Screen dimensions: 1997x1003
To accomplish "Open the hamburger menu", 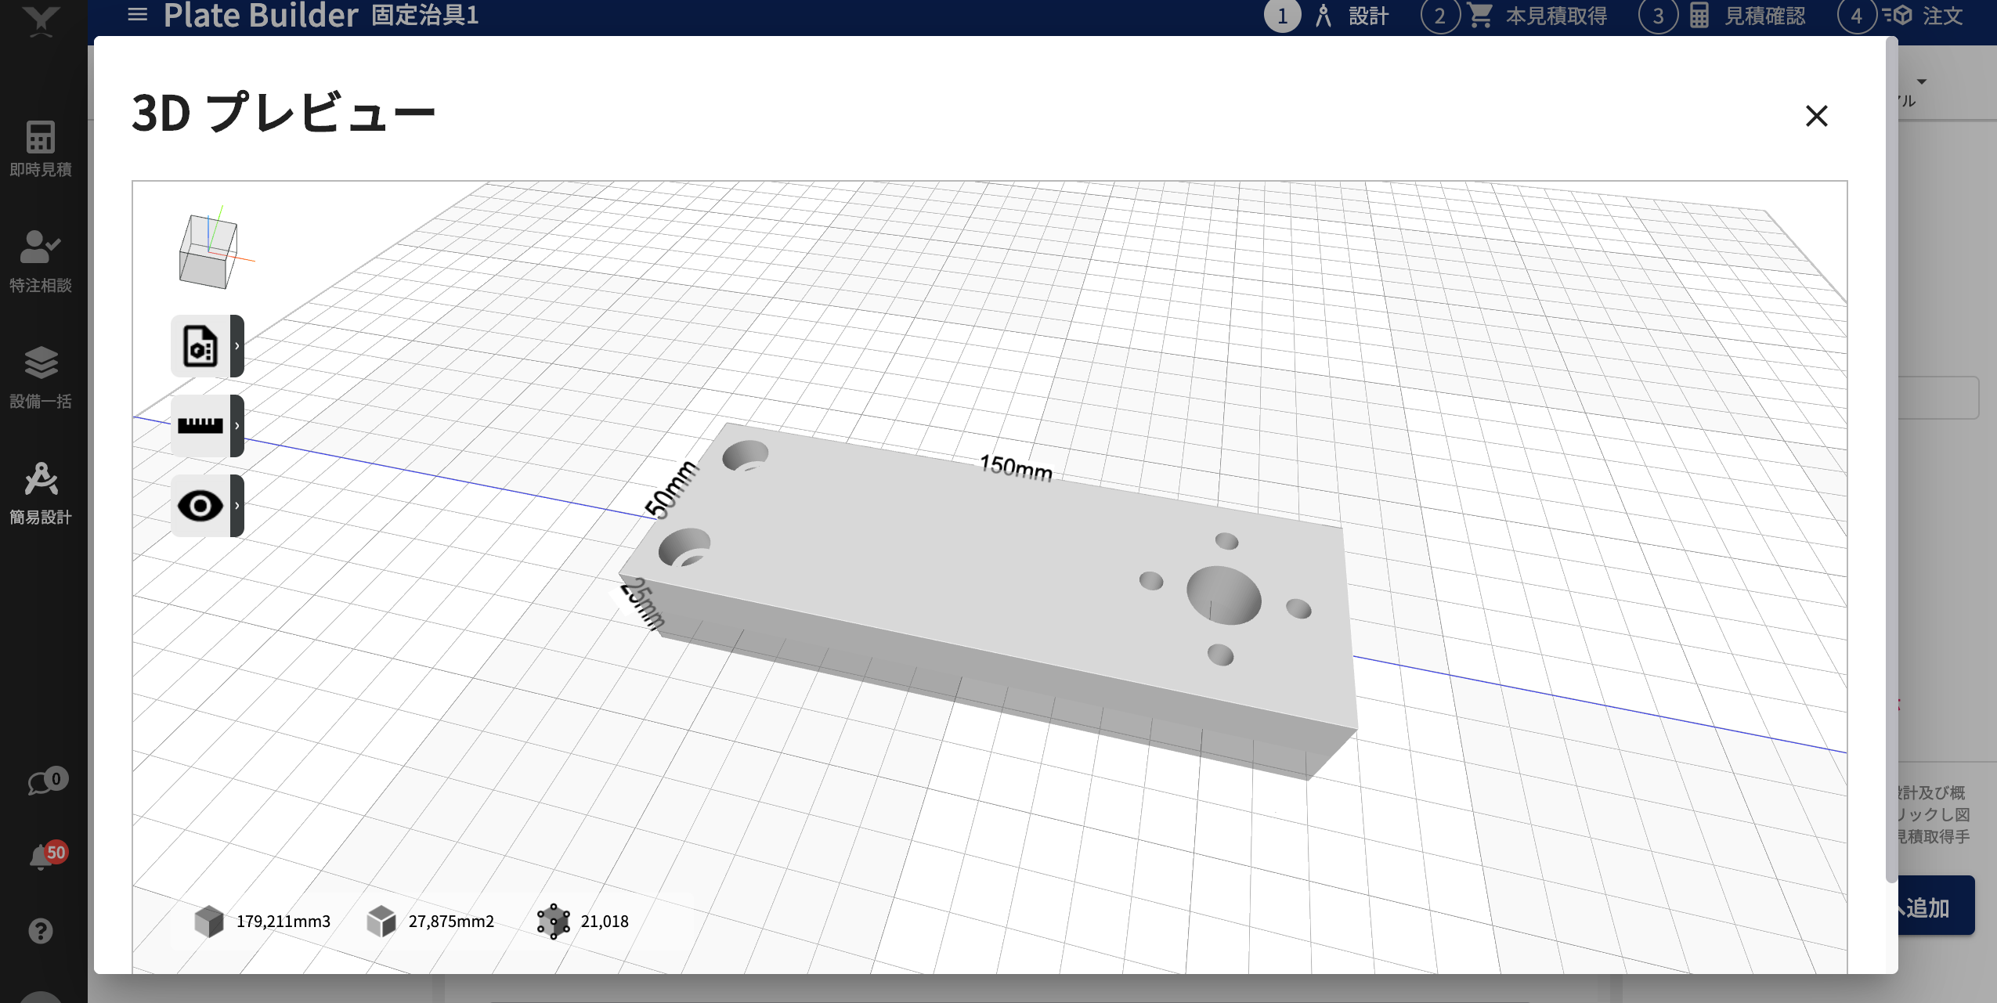I will [x=138, y=14].
